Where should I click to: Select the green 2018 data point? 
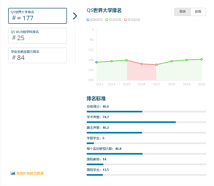pyautogui.click(x=172, y=61)
